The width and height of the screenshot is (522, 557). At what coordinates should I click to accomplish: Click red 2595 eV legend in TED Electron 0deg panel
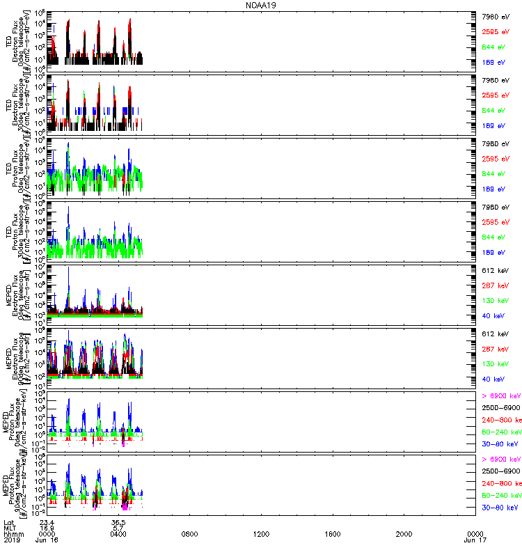tap(496, 32)
